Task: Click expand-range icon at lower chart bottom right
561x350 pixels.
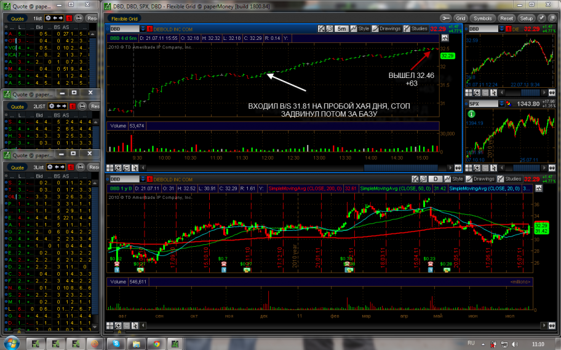Action: coord(552,325)
